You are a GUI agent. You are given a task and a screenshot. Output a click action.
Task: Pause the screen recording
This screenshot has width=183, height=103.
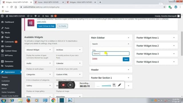click(70, 85)
